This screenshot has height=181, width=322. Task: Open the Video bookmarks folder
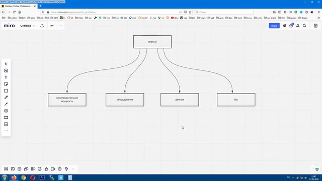pyautogui.click(x=79, y=18)
